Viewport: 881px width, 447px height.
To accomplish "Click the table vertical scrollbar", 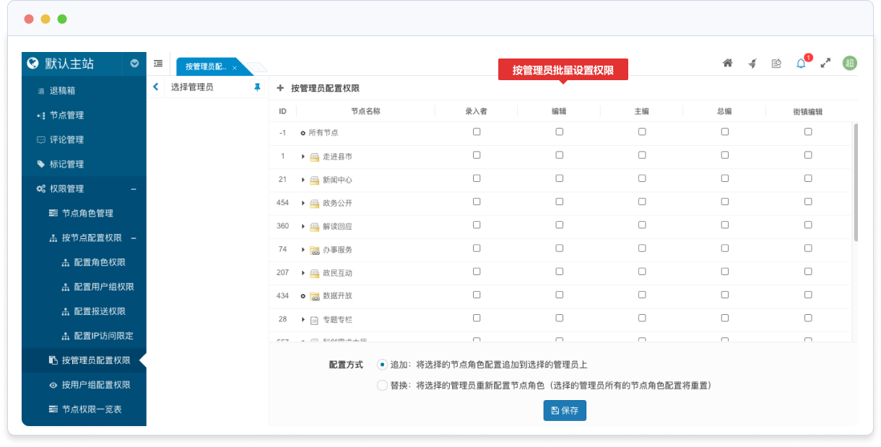I will point(856,181).
